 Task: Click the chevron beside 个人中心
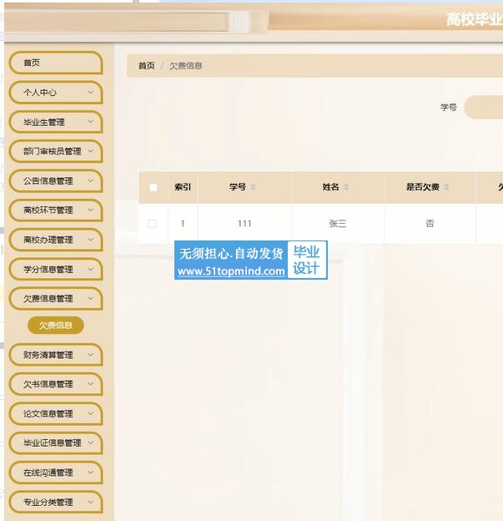[90, 93]
